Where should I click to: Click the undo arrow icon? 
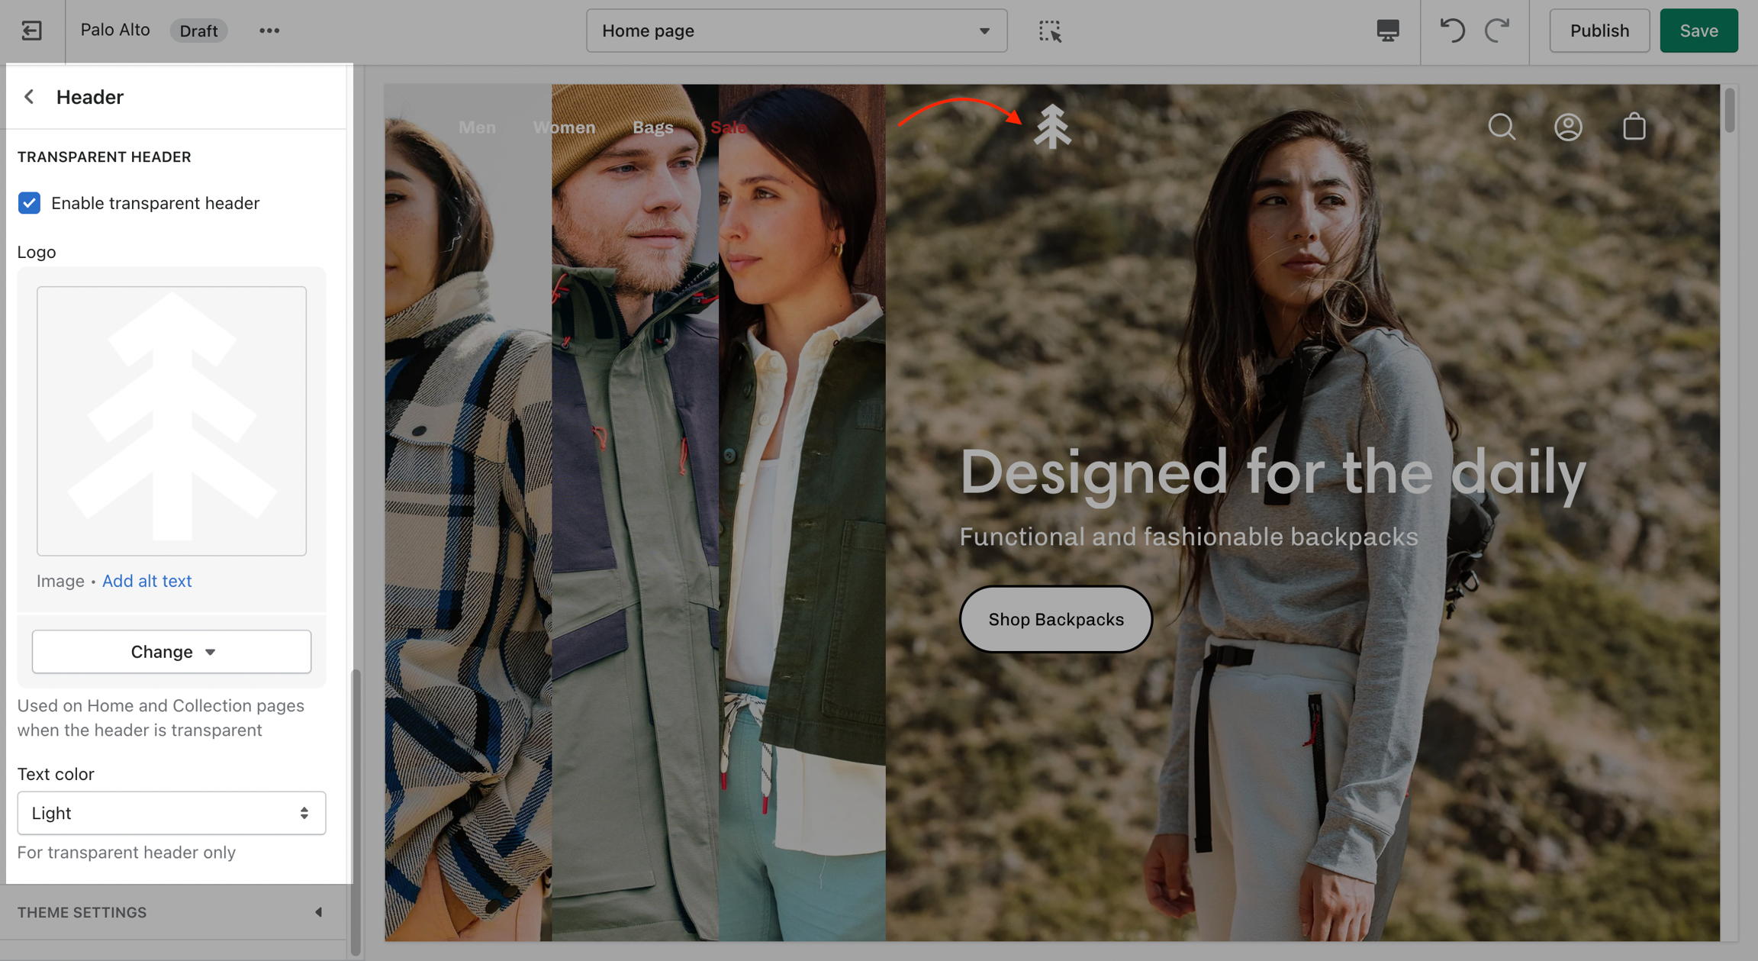coord(1451,31)
